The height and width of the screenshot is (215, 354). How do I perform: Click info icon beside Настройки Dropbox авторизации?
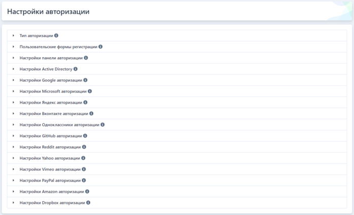[88, 203]
